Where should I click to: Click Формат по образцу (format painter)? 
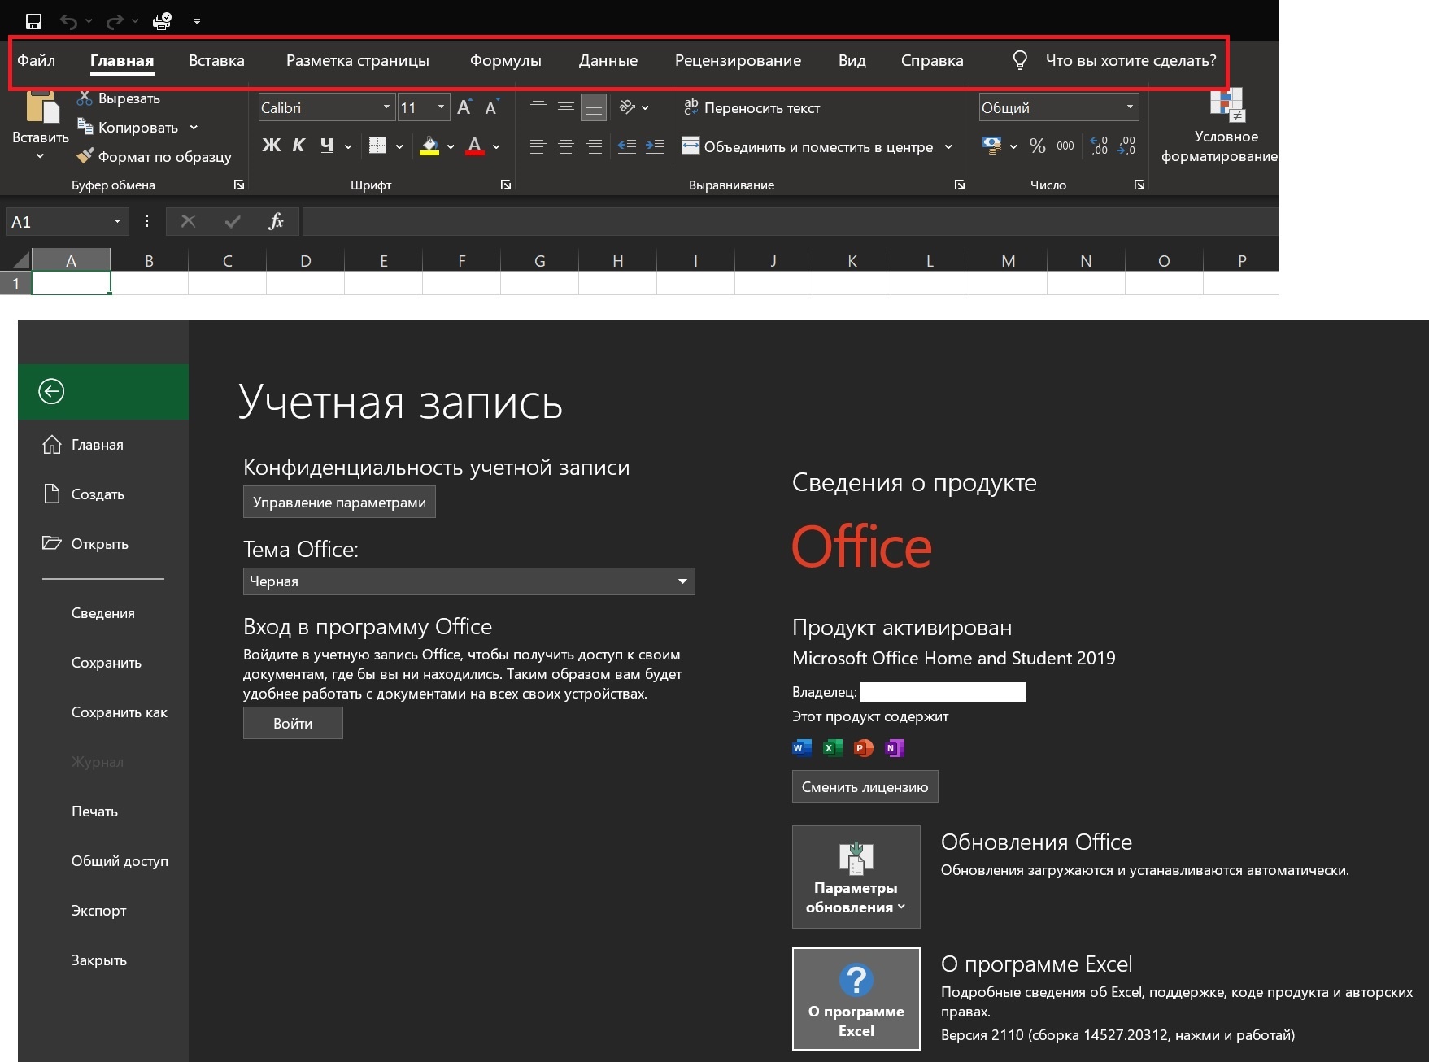pyautogui.click(x=154, y=156)
